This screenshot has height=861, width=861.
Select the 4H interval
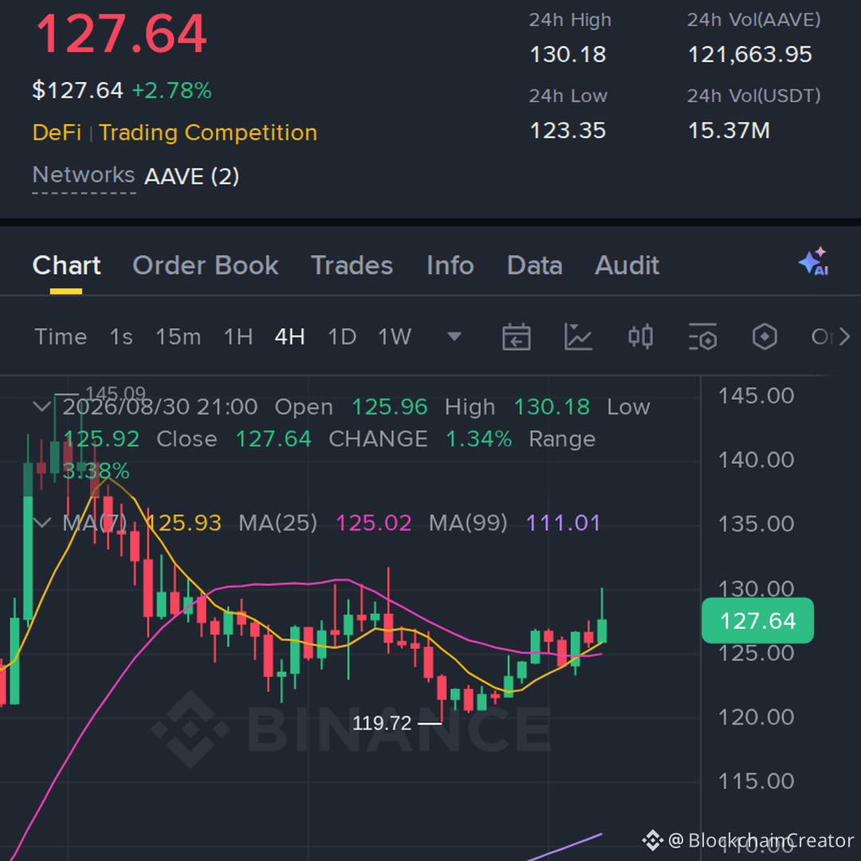290,336
